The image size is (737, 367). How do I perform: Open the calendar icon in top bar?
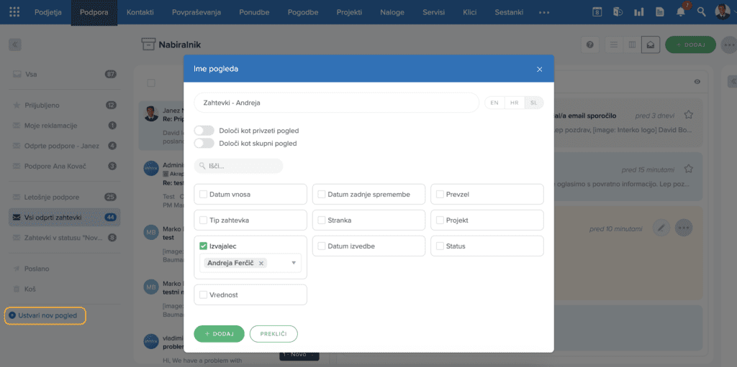597,12
